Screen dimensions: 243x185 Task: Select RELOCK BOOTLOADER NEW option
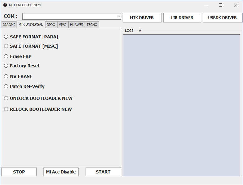pos(6,109)
